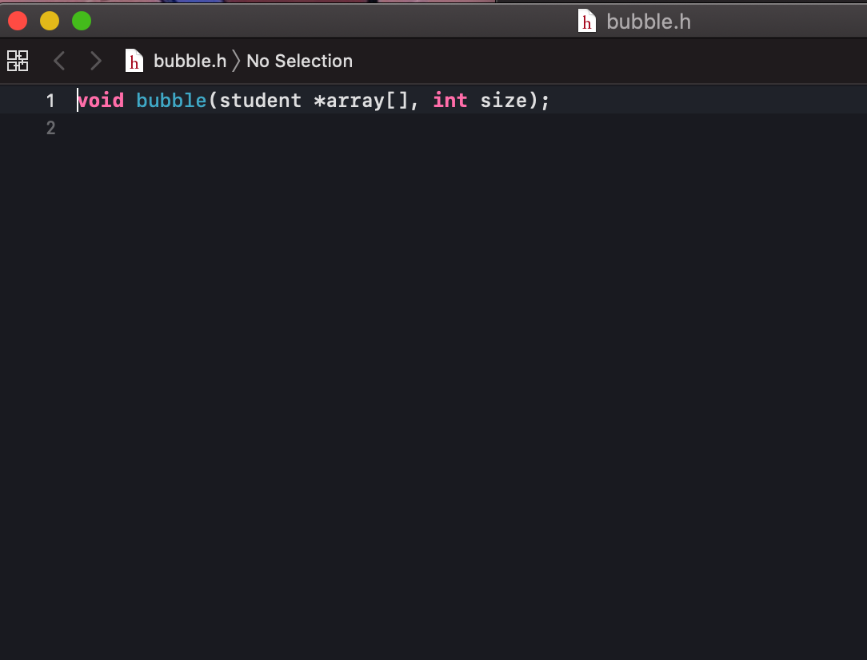Open the Related Items menu

(x=17, y=61)
